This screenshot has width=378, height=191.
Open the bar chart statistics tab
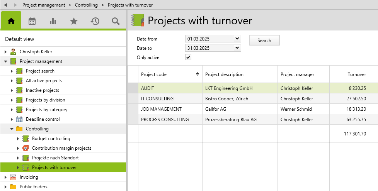(53, 21)
